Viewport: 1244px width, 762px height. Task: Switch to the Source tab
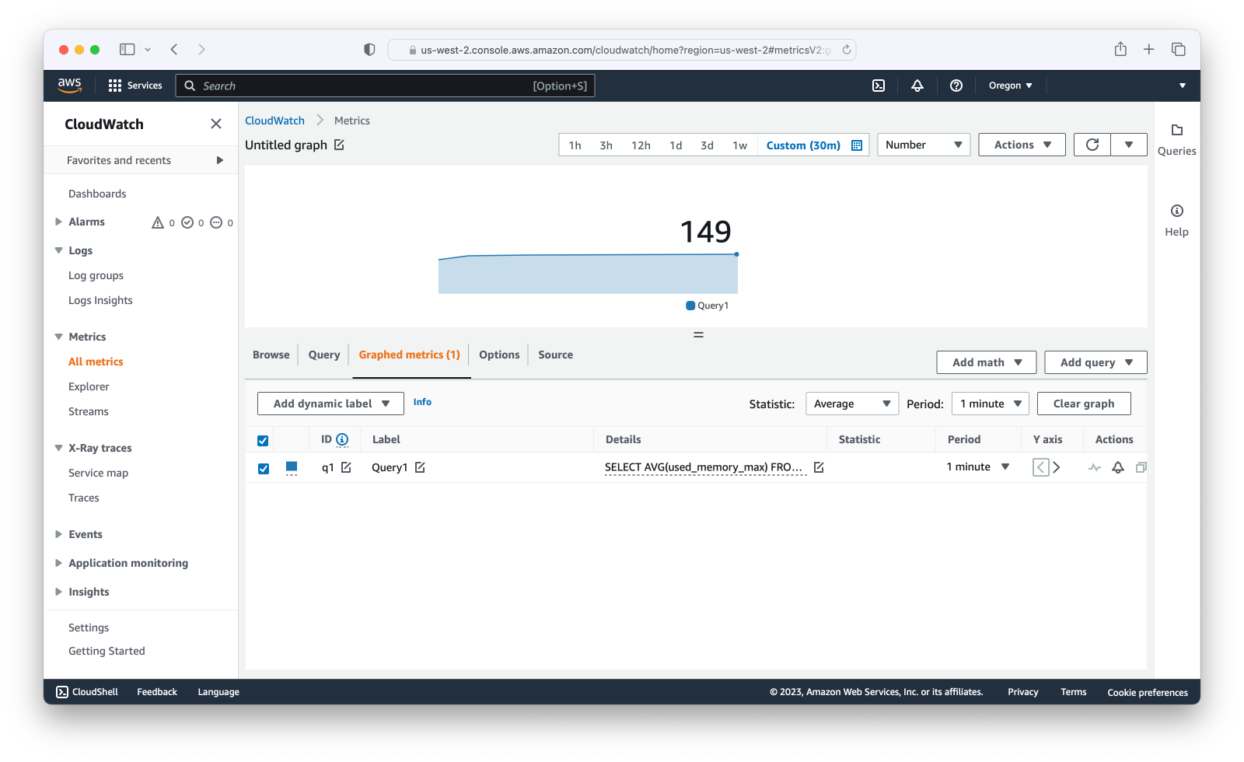pos(556,355)
